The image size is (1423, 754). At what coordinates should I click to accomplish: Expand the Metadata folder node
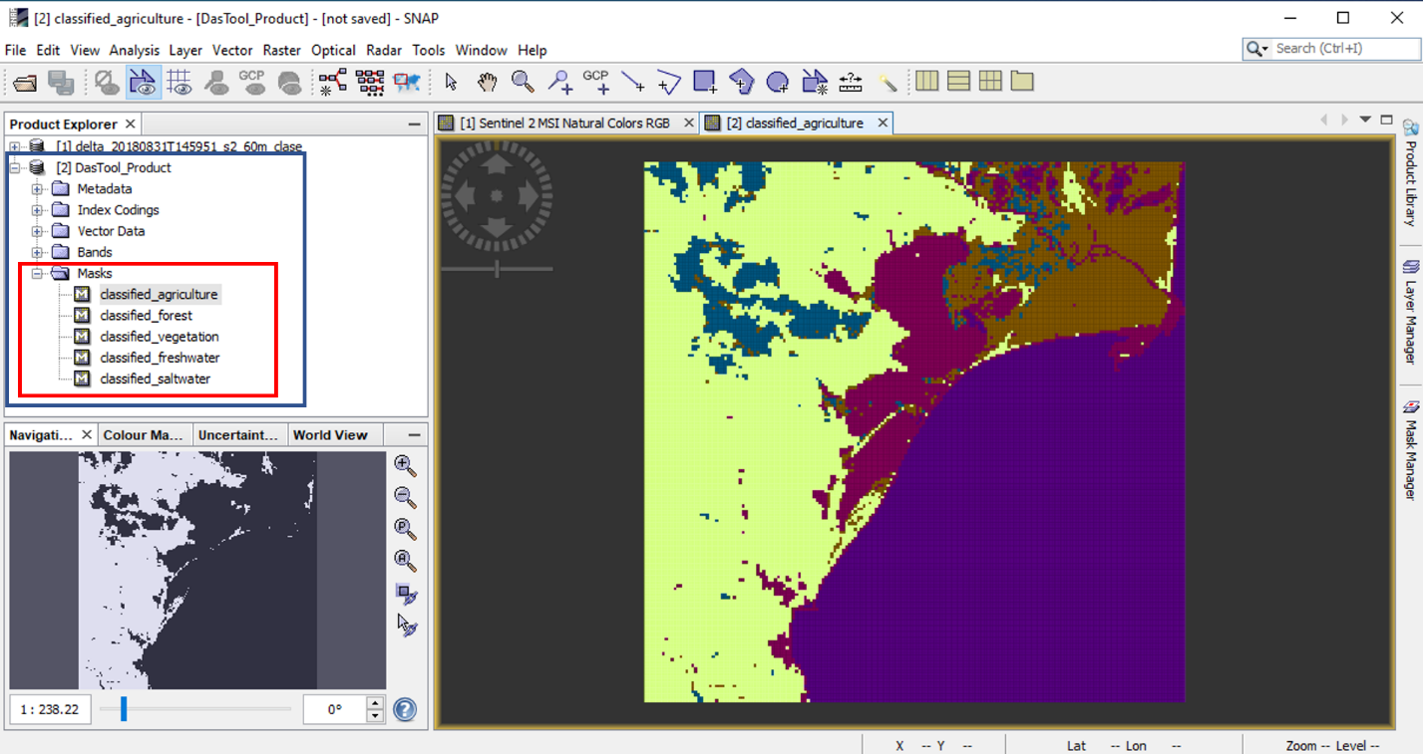(x=37, y=189)
